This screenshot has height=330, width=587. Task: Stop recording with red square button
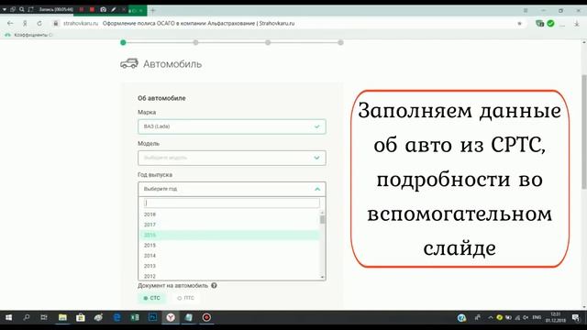tap(92, 9)
